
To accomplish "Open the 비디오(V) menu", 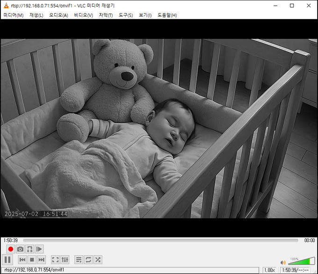I will 83,15.
